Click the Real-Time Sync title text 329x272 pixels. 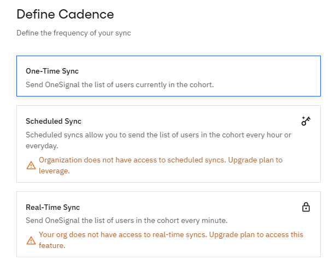[x=52, y=207]
